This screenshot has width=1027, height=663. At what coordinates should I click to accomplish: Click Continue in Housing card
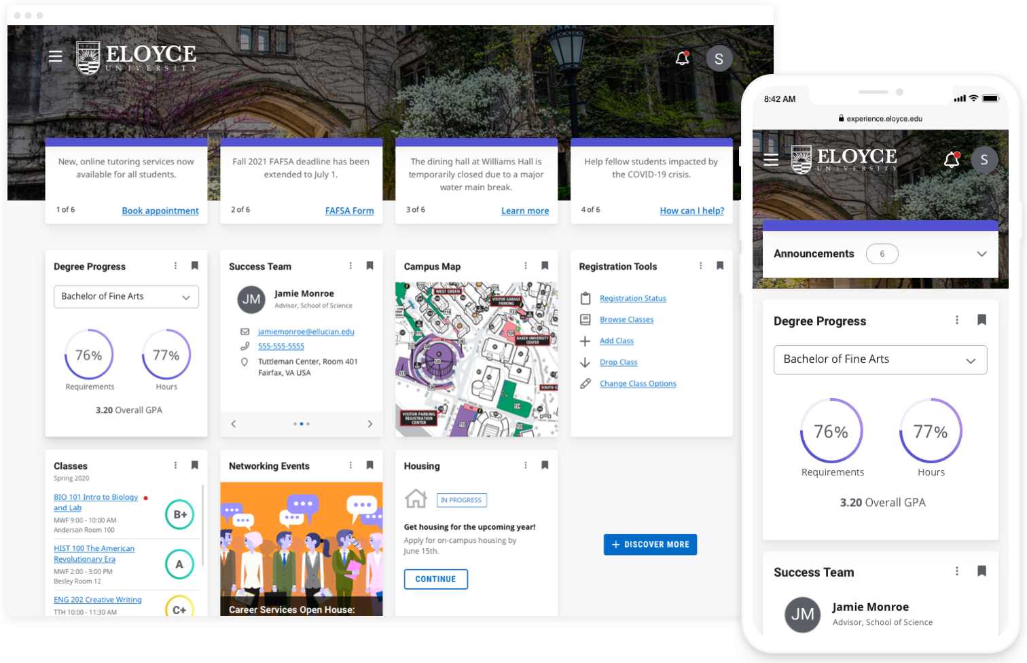pyautogui.click(x=436, y=579)
